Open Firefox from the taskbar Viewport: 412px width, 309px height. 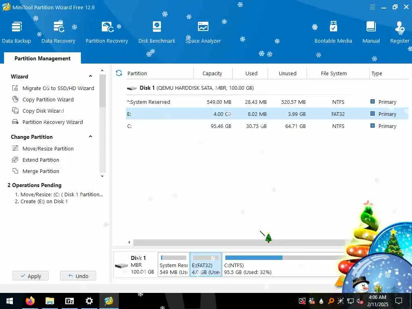(x=30, y=301)
